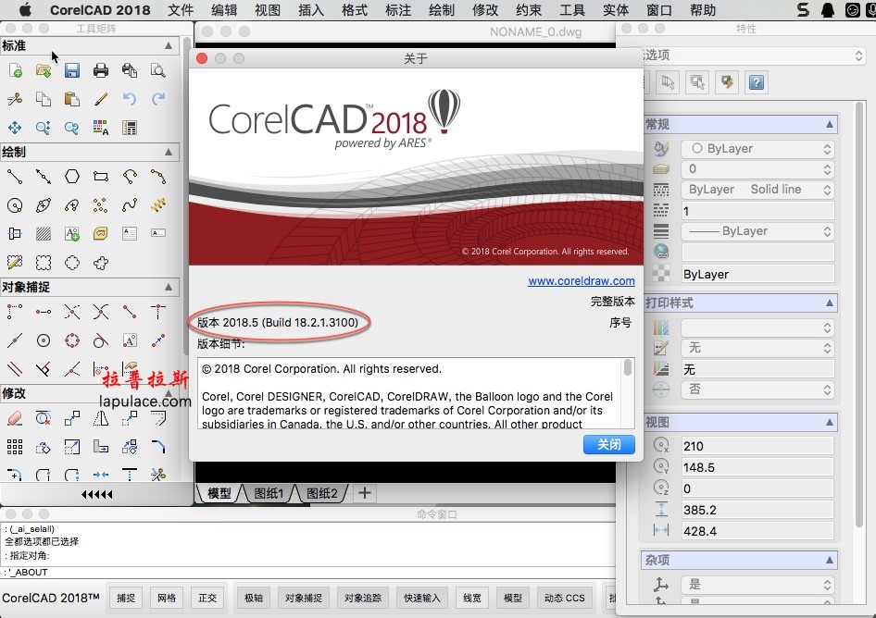Choose the Polygon tool in 绘制 panel
The height and width of the screenshot is (618, 876).
tap(72, 176)
